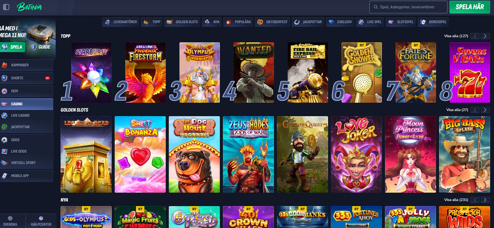Open the Bordsspel category tab
The width and height of the screenshot is (494, 228).
pos(433,22)
